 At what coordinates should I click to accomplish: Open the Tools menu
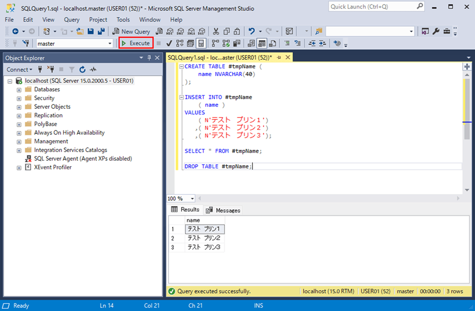(123, 20)
